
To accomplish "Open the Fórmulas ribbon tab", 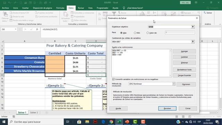I will (60, 8).
